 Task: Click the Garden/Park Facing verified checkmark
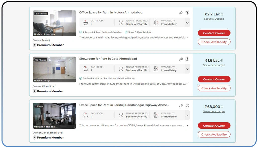[81, 78]
